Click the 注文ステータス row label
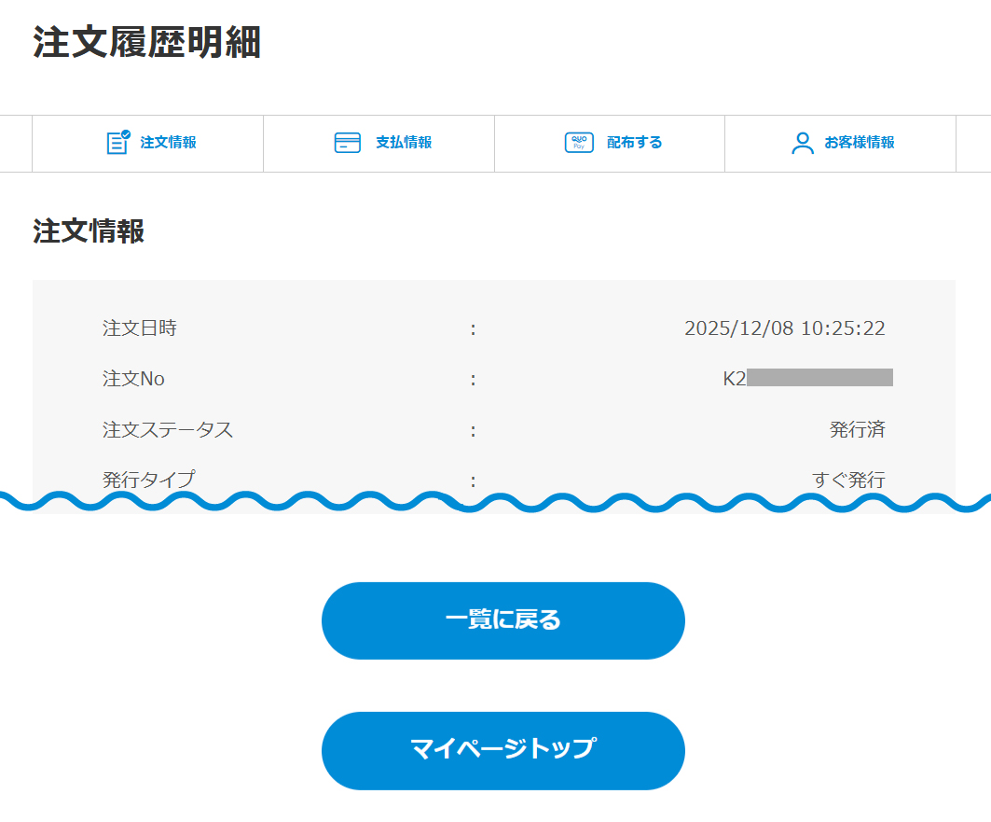The height and width of the screenshot is (822, 991). (168, 430)
